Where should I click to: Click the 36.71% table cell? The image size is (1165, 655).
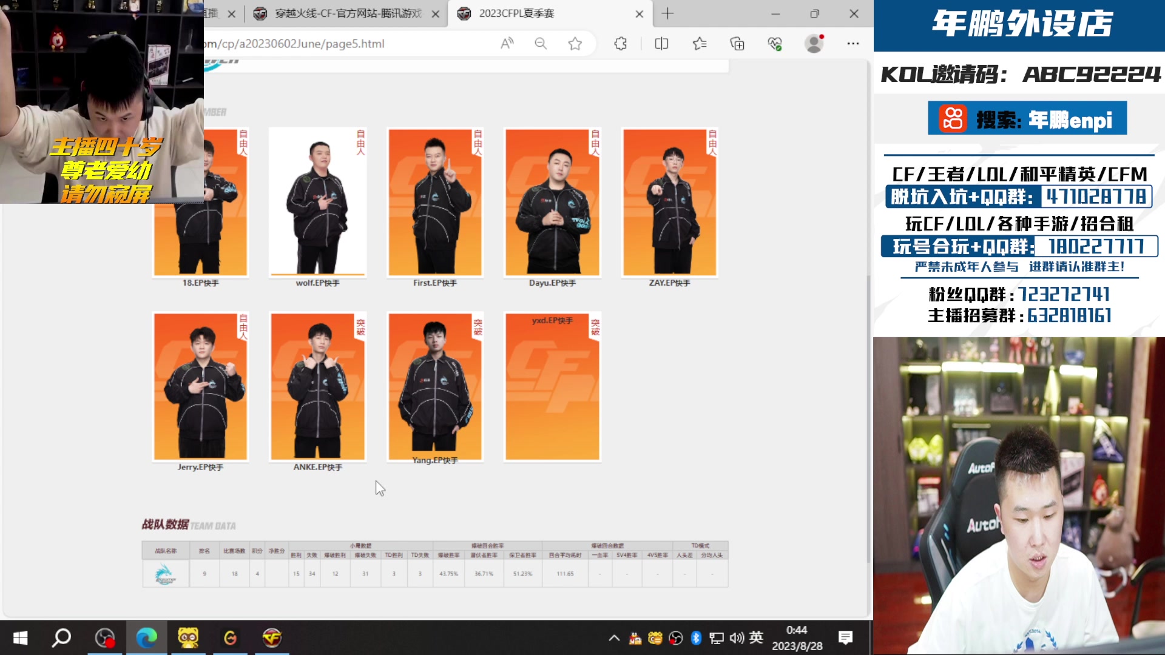484,574
